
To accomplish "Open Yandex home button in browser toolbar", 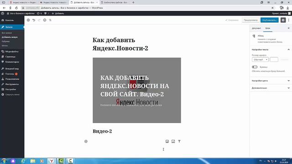I will click(x=10, y=8).
